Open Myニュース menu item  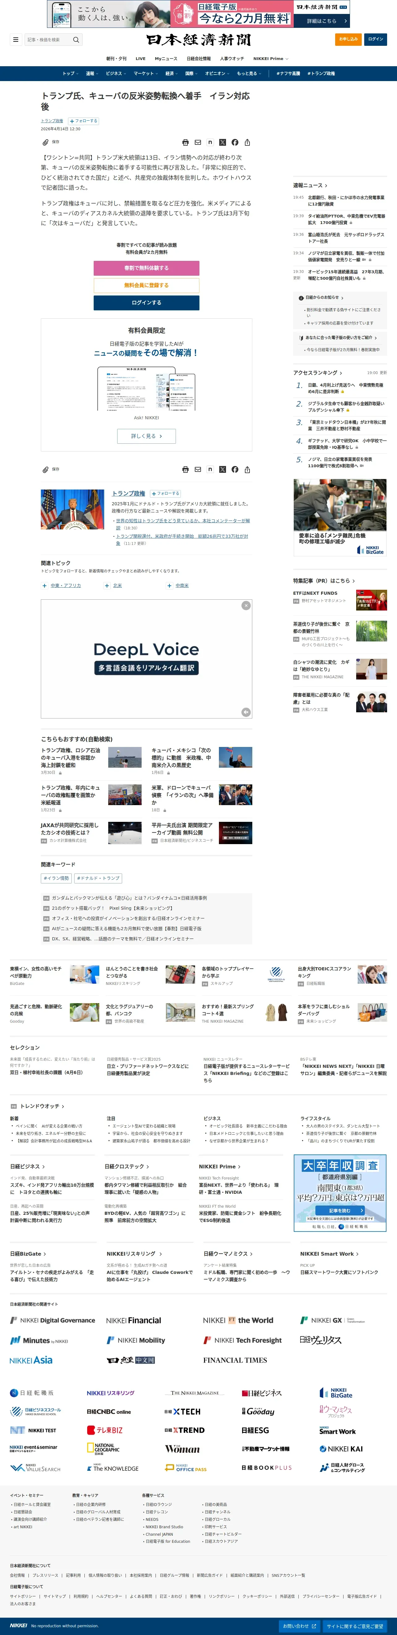(x=166, y=58)
